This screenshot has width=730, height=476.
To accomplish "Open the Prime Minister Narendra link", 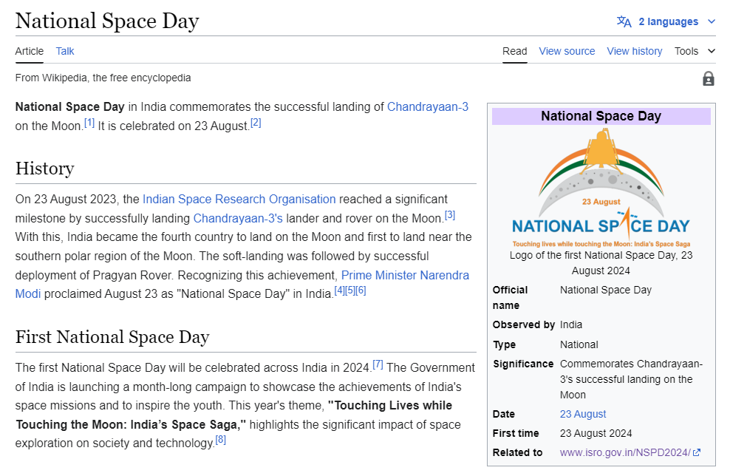I will coord(405,275).
